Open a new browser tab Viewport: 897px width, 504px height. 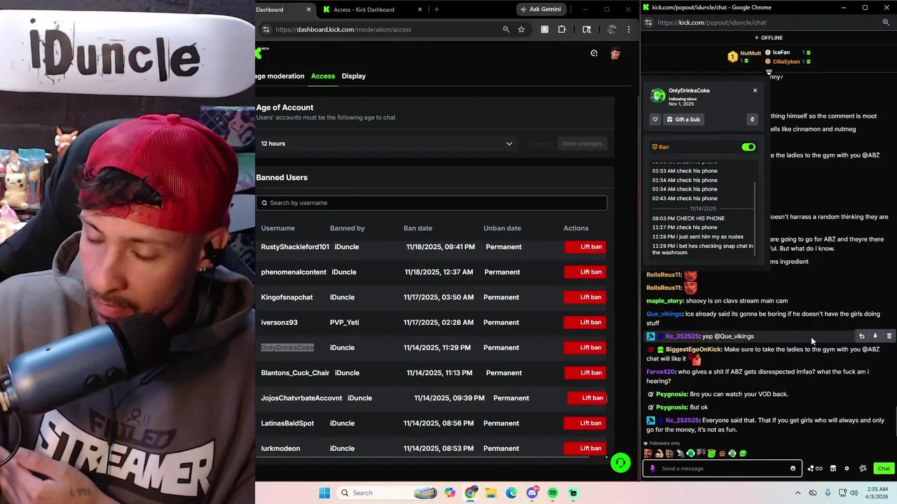[437, 10]
